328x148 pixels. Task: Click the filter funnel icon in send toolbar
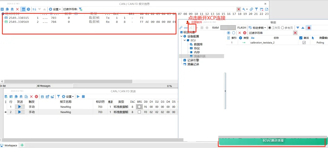click(59, 96)
